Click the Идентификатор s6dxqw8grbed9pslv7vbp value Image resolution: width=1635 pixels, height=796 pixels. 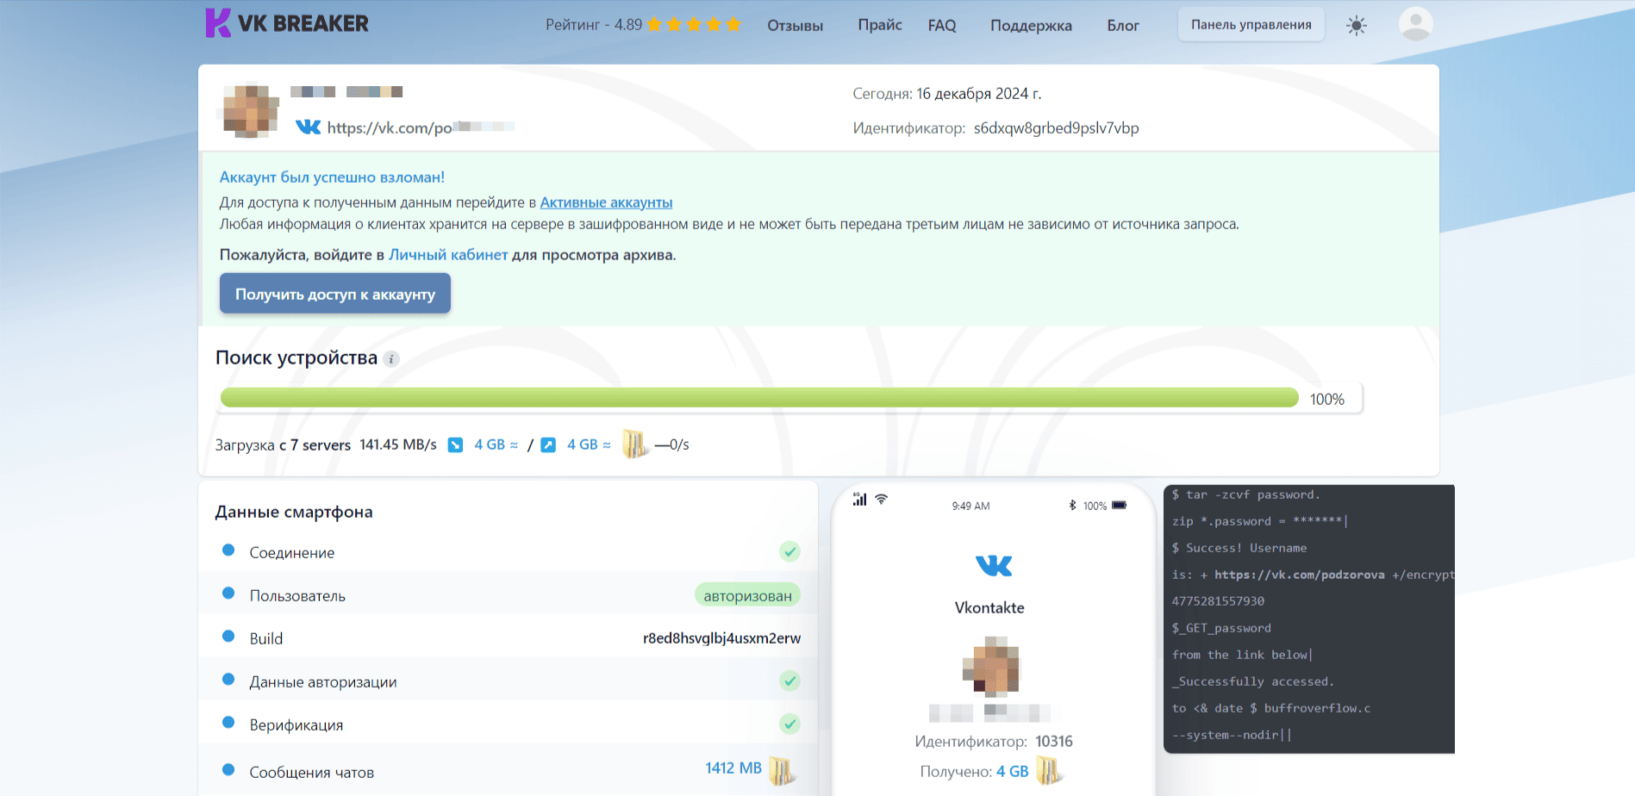pos(1056,128)
